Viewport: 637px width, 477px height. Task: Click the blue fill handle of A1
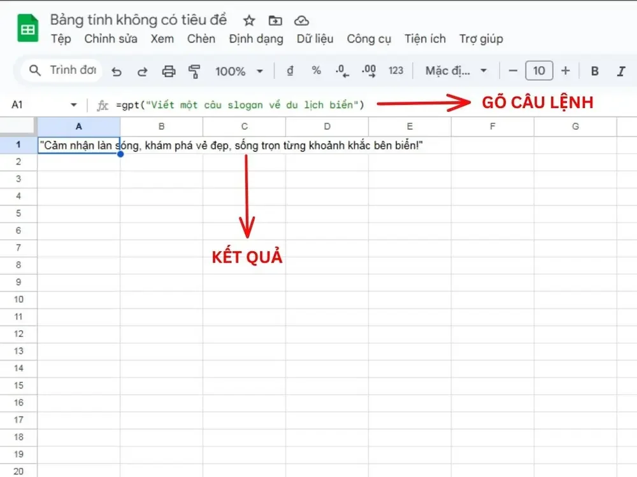120,154
